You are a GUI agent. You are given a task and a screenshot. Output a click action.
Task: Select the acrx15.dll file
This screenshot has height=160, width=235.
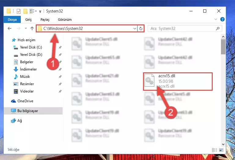(x=178, y=82)
